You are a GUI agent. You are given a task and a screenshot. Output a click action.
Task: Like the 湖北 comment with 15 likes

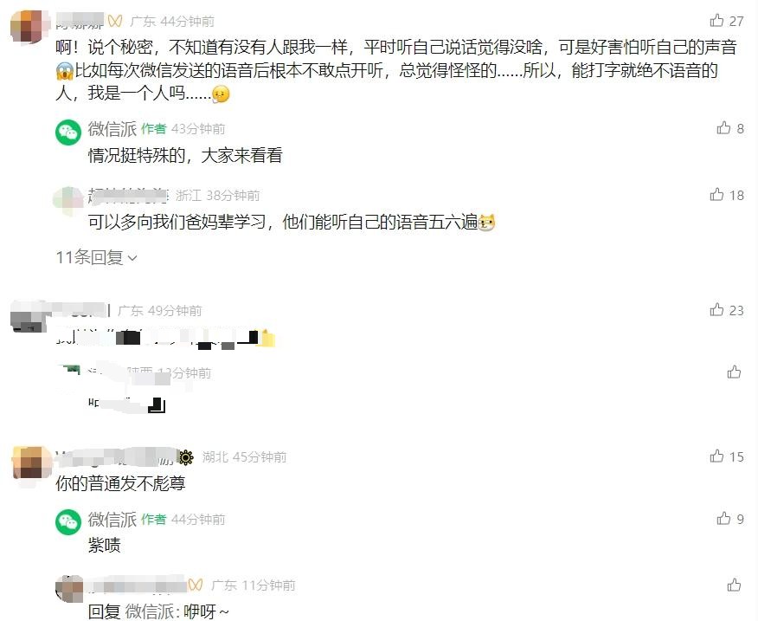(716, 456)
